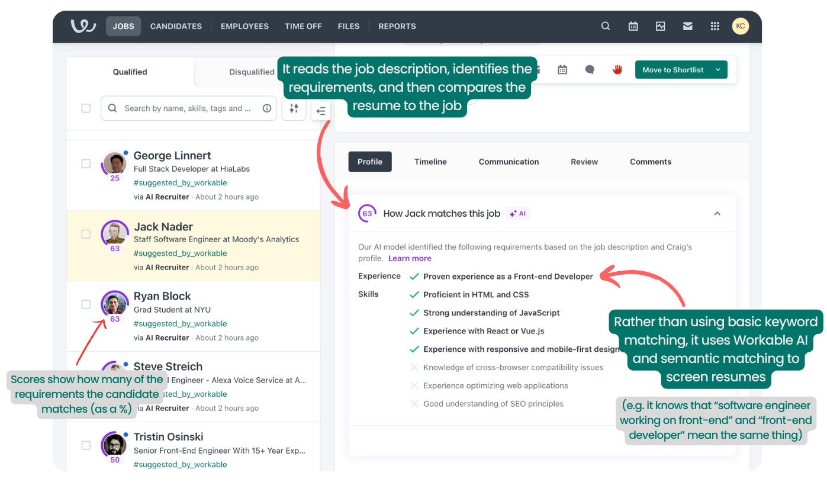The height and width of the screenshot is (482, 827).
Task: Collapse the candidate list with the left-arrow icon
Action: [x=320, y=111]
